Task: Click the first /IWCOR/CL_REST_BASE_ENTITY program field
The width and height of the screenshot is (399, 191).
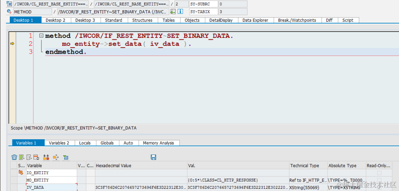Action: [51, 4]
